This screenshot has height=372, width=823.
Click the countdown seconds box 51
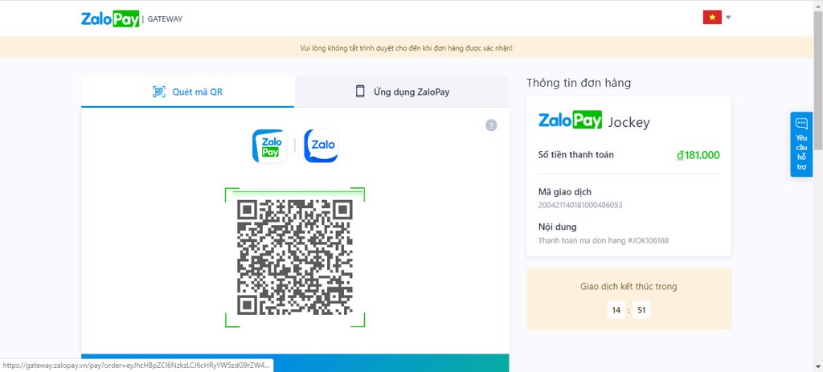[641, 310]
